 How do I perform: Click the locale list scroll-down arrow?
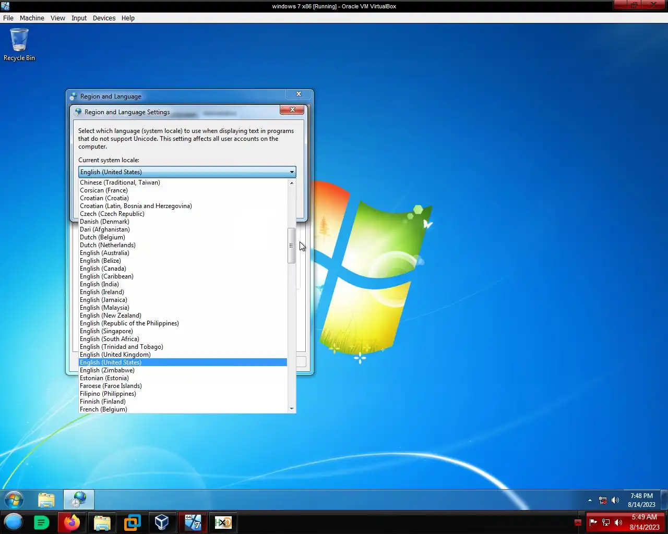coord(292,409)
